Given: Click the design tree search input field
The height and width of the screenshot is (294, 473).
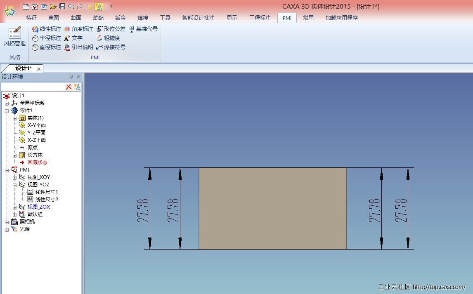Looking at the screenshot, I should 33,87.
